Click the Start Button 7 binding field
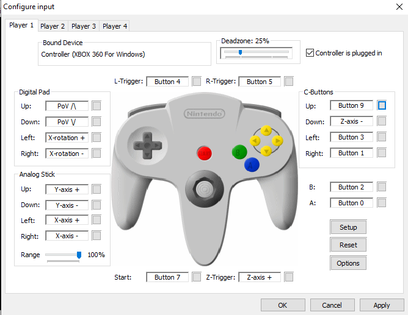 point(167,277)
